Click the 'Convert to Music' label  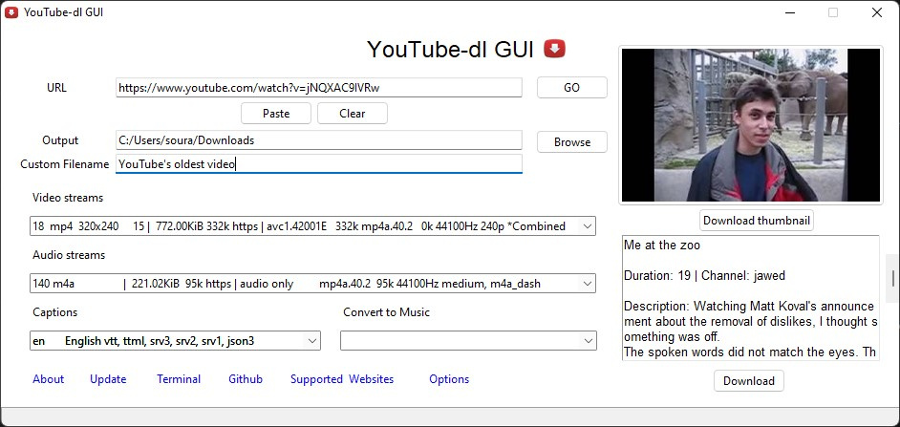tap(386, 312)
